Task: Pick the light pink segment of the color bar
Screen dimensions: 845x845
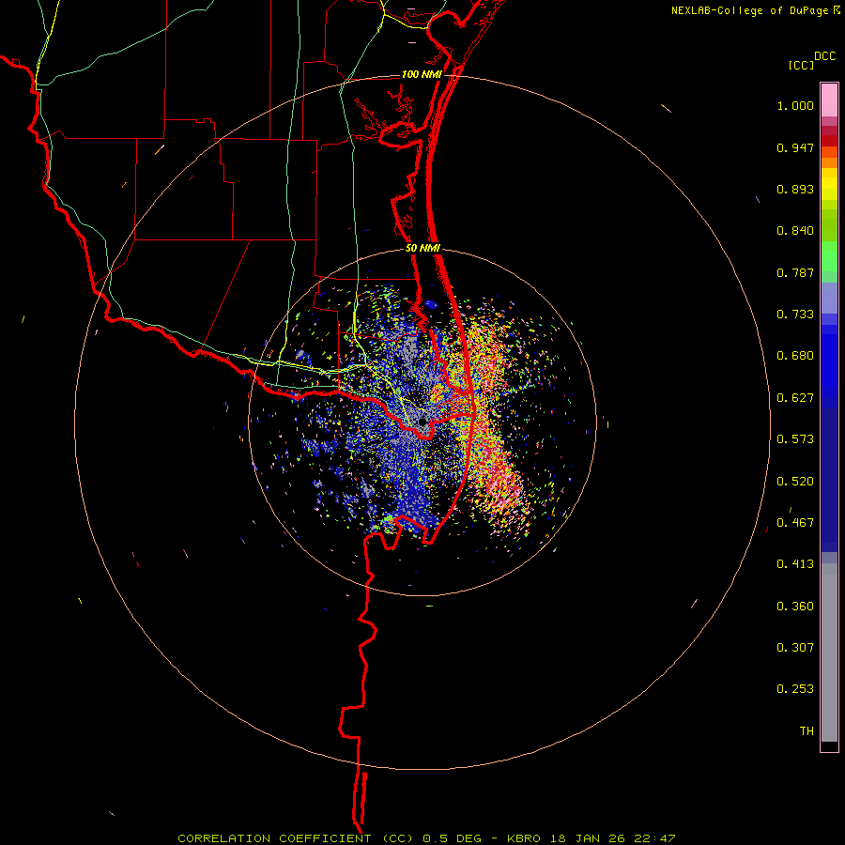Action: click(829, 100)
